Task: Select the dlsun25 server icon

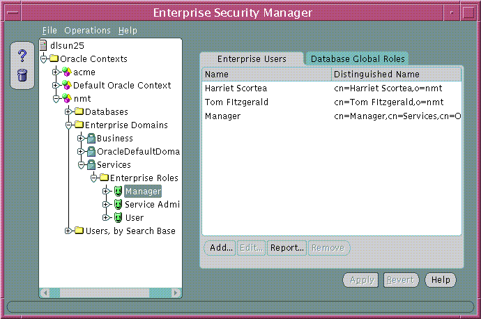Action: (x=45, y=46)
